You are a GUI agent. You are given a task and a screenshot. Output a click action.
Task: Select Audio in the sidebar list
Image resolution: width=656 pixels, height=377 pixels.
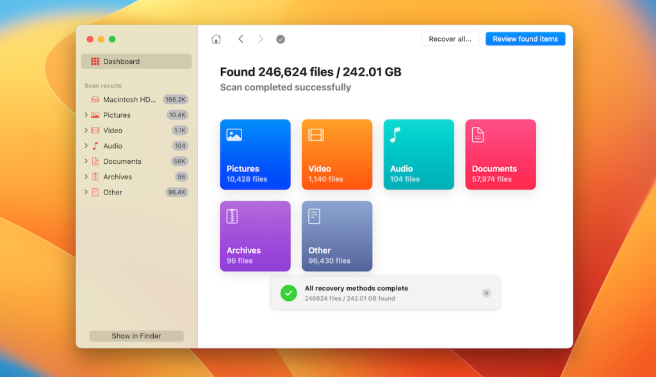click(136, 146)
